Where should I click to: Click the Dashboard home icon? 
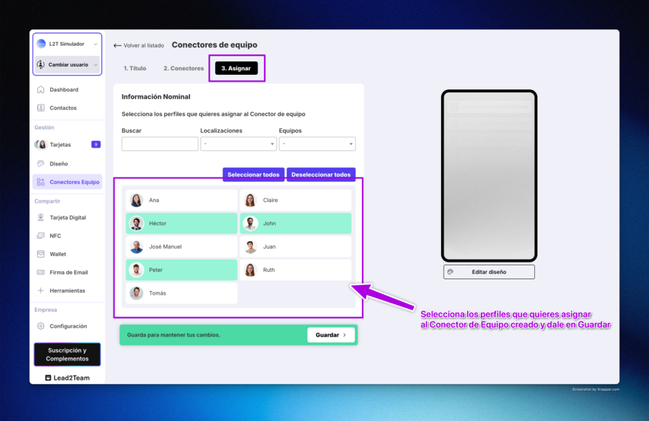coord(41,90)
